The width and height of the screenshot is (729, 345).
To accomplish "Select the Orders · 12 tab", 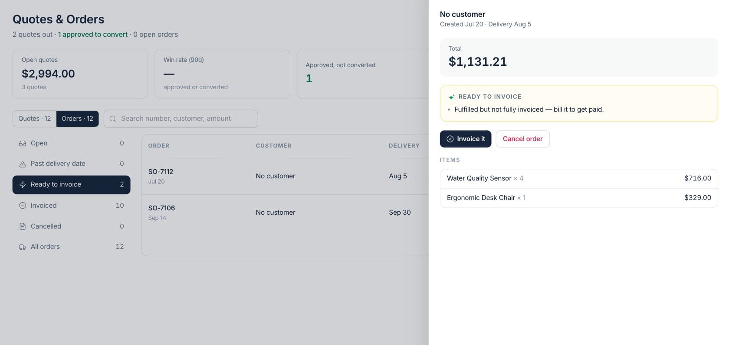I will (x=77, y=119).
